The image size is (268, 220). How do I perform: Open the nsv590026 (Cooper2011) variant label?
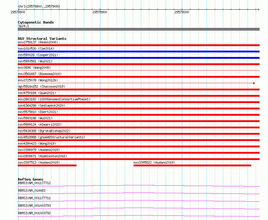tap(38, 55)
